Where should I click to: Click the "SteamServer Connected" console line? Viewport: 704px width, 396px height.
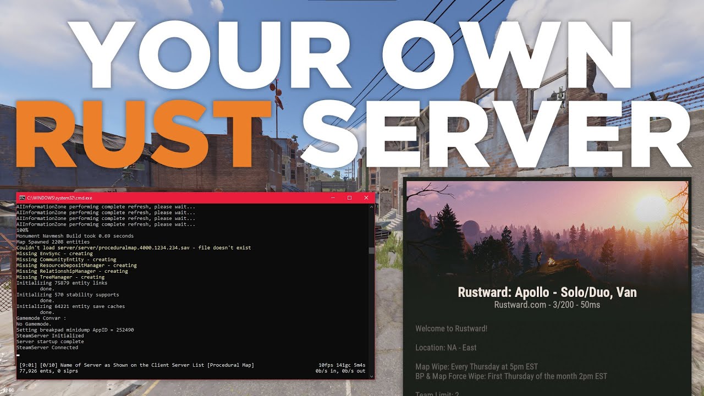[47, 348]
